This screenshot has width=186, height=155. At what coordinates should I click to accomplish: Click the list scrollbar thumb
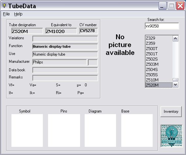176,79
